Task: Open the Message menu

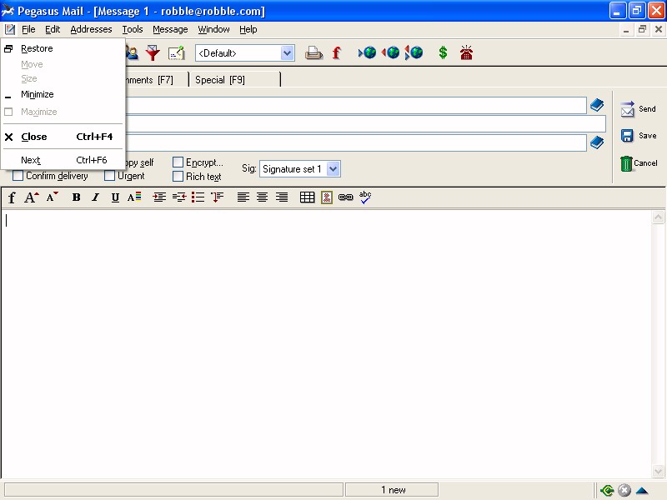Action: click(x=170, y=29)
